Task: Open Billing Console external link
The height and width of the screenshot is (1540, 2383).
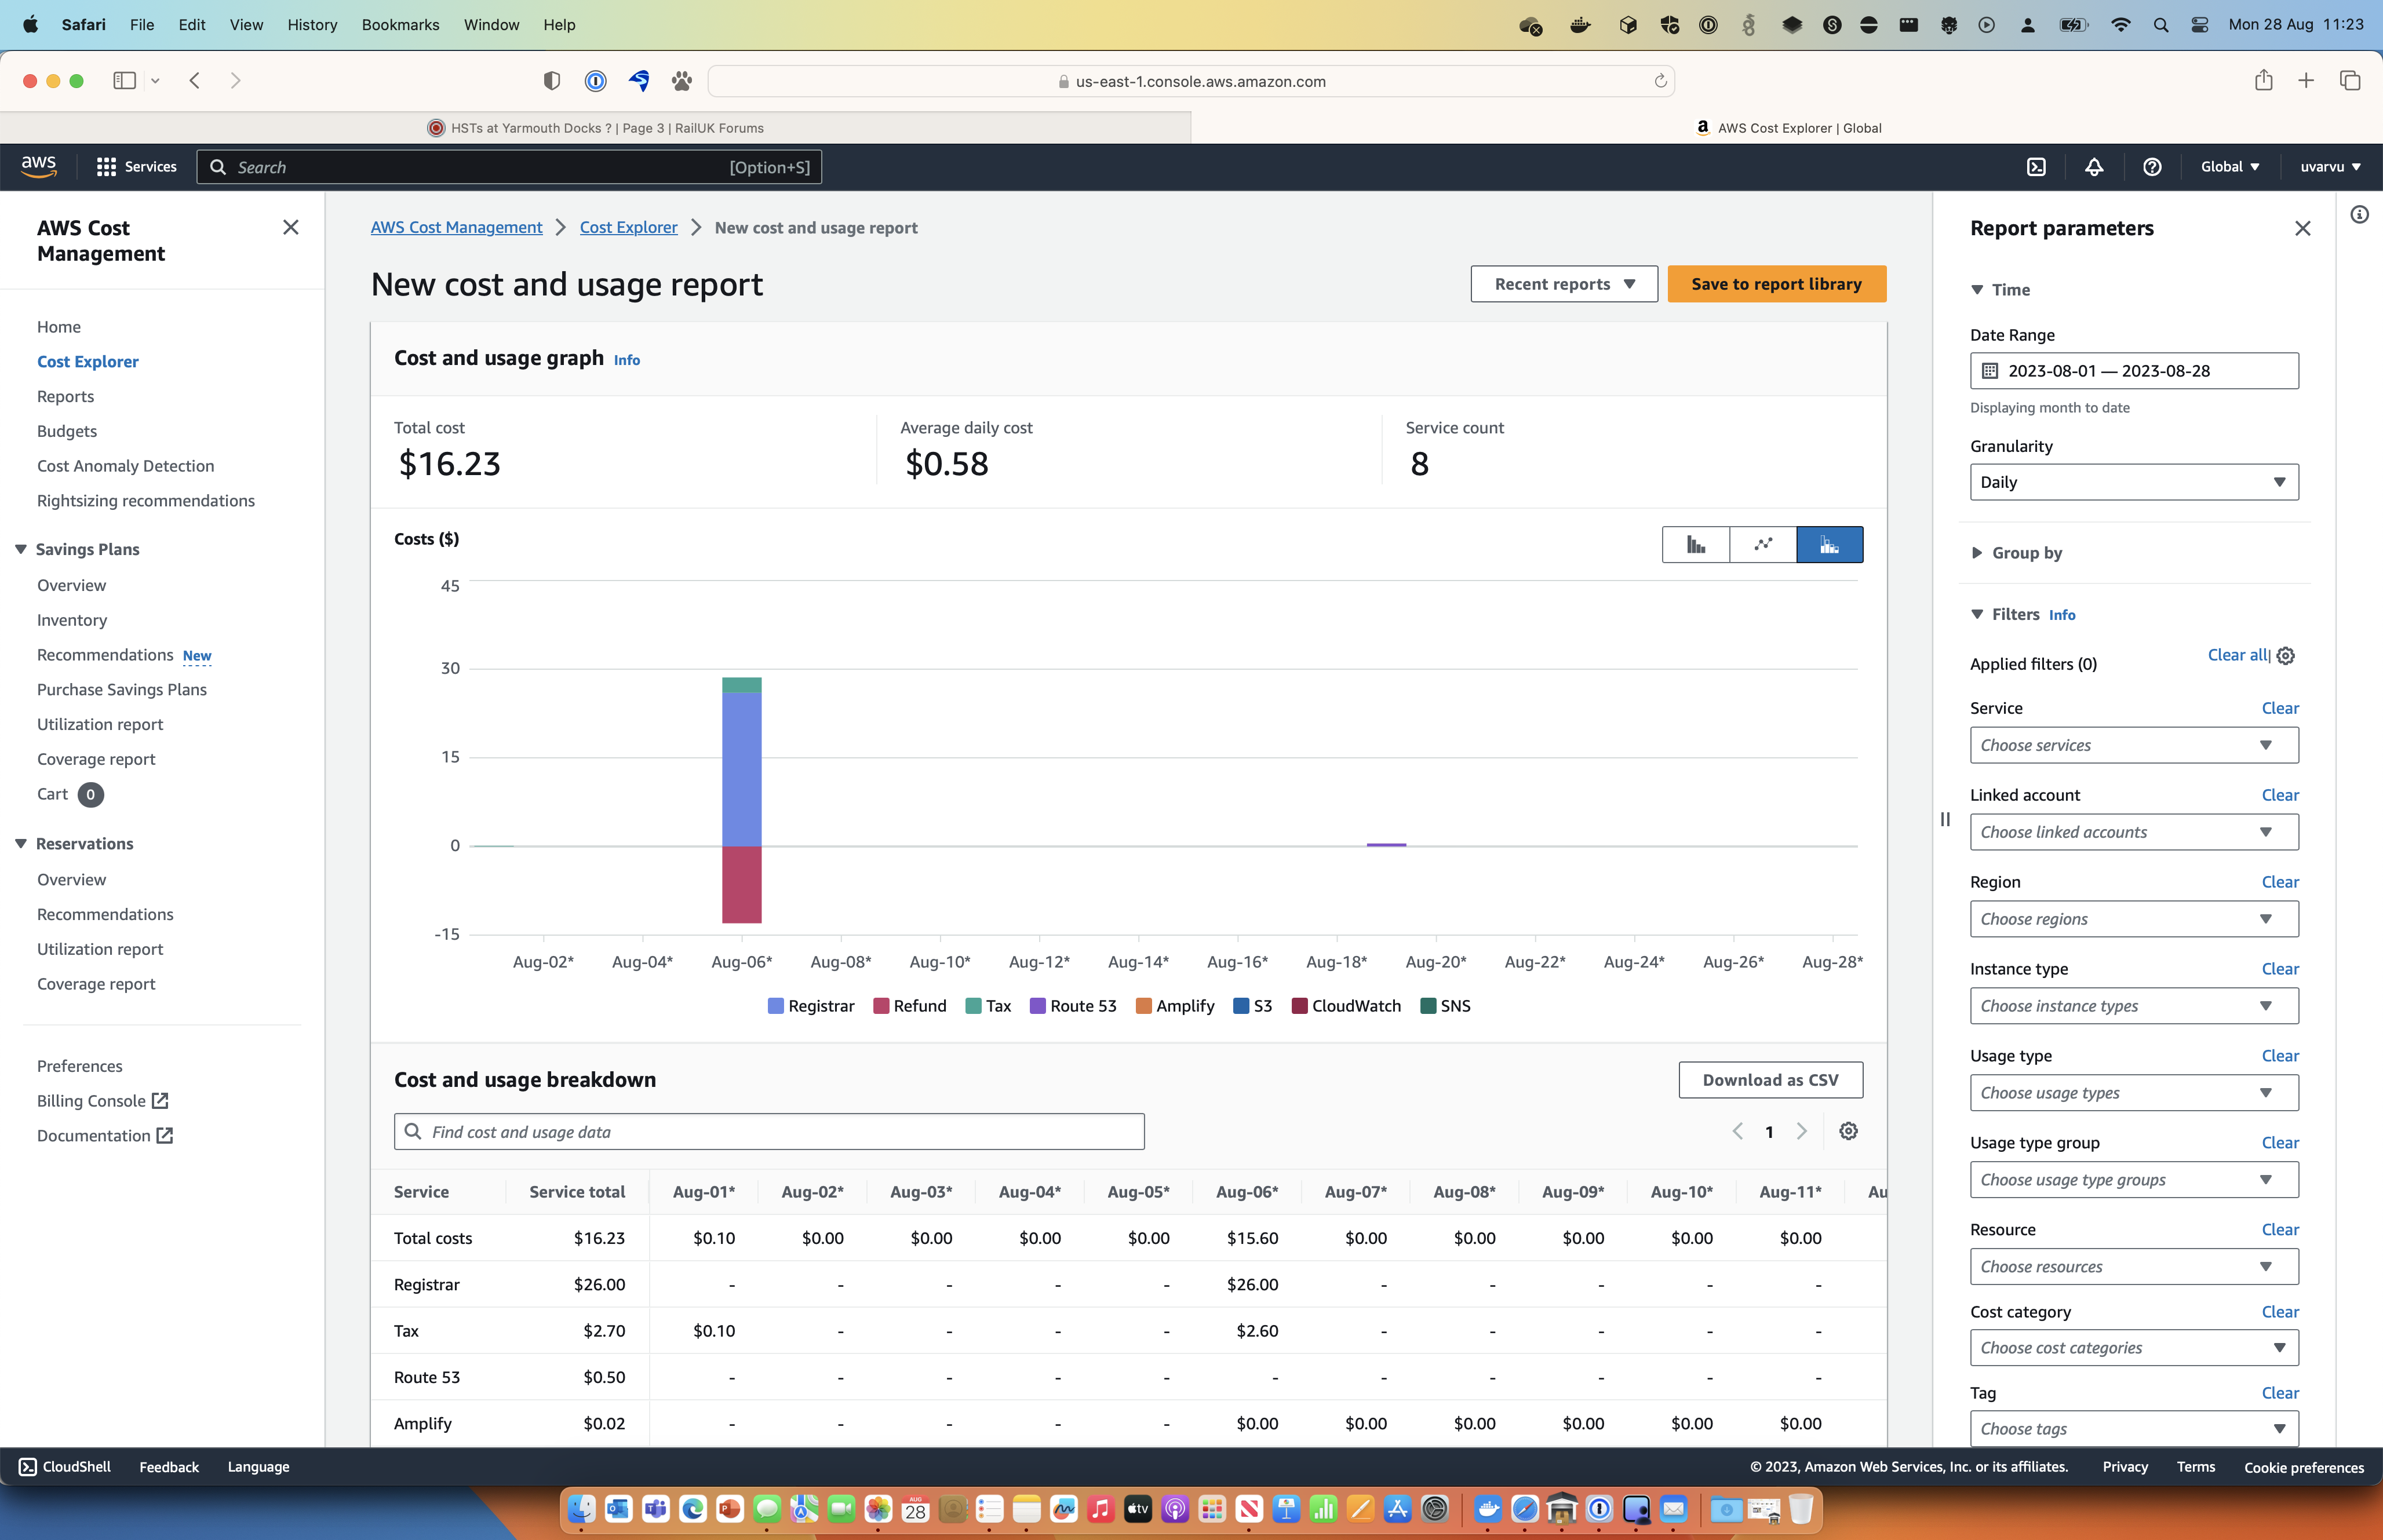Action: tap(102, 1101)
